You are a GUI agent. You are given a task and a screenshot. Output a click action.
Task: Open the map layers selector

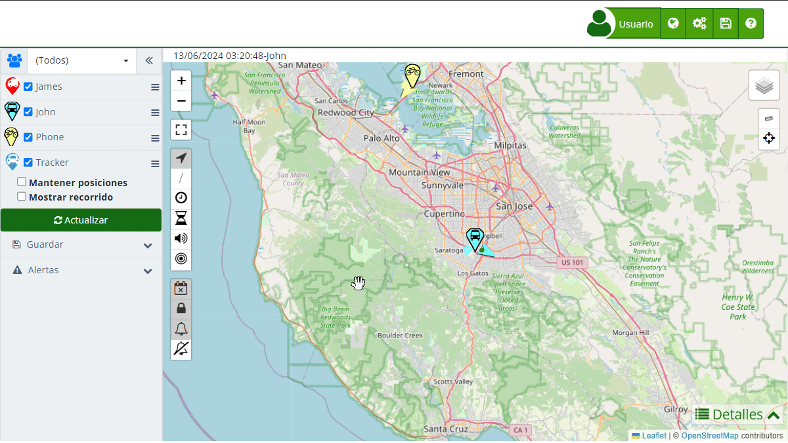pyautogui.click(x=764, y=86)
